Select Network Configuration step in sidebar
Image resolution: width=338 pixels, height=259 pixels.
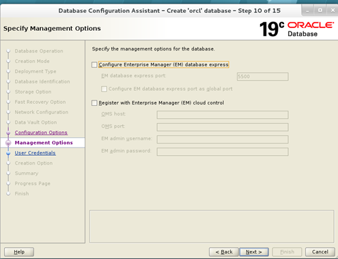[x=42, y=112]
